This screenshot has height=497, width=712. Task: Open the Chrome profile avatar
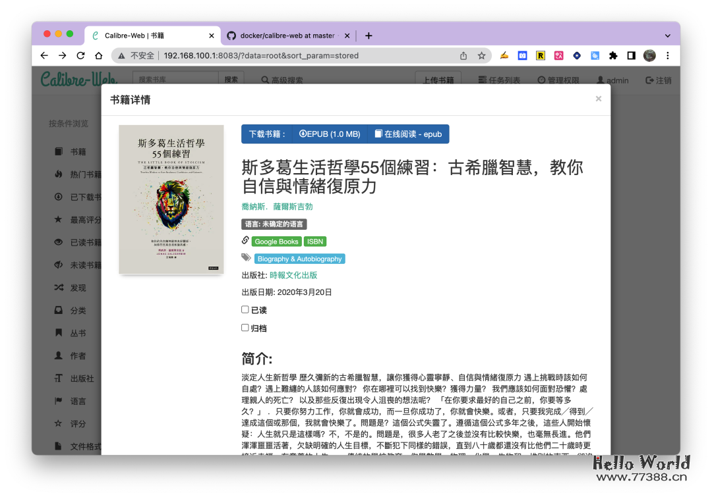click(x=649, y=55)
